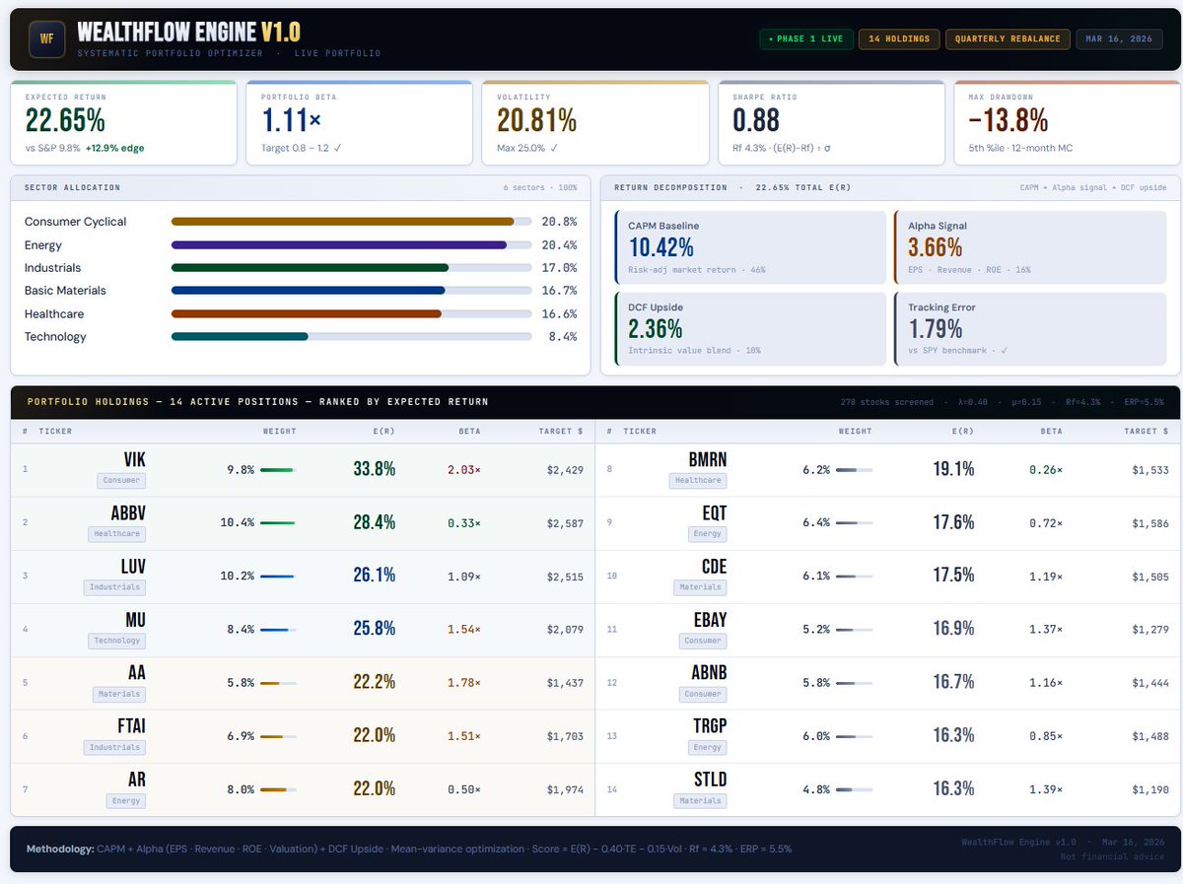This screenshot has height=884, width=1183.
Task: Click the +12.9% edge label
Action: coord(115,148)
